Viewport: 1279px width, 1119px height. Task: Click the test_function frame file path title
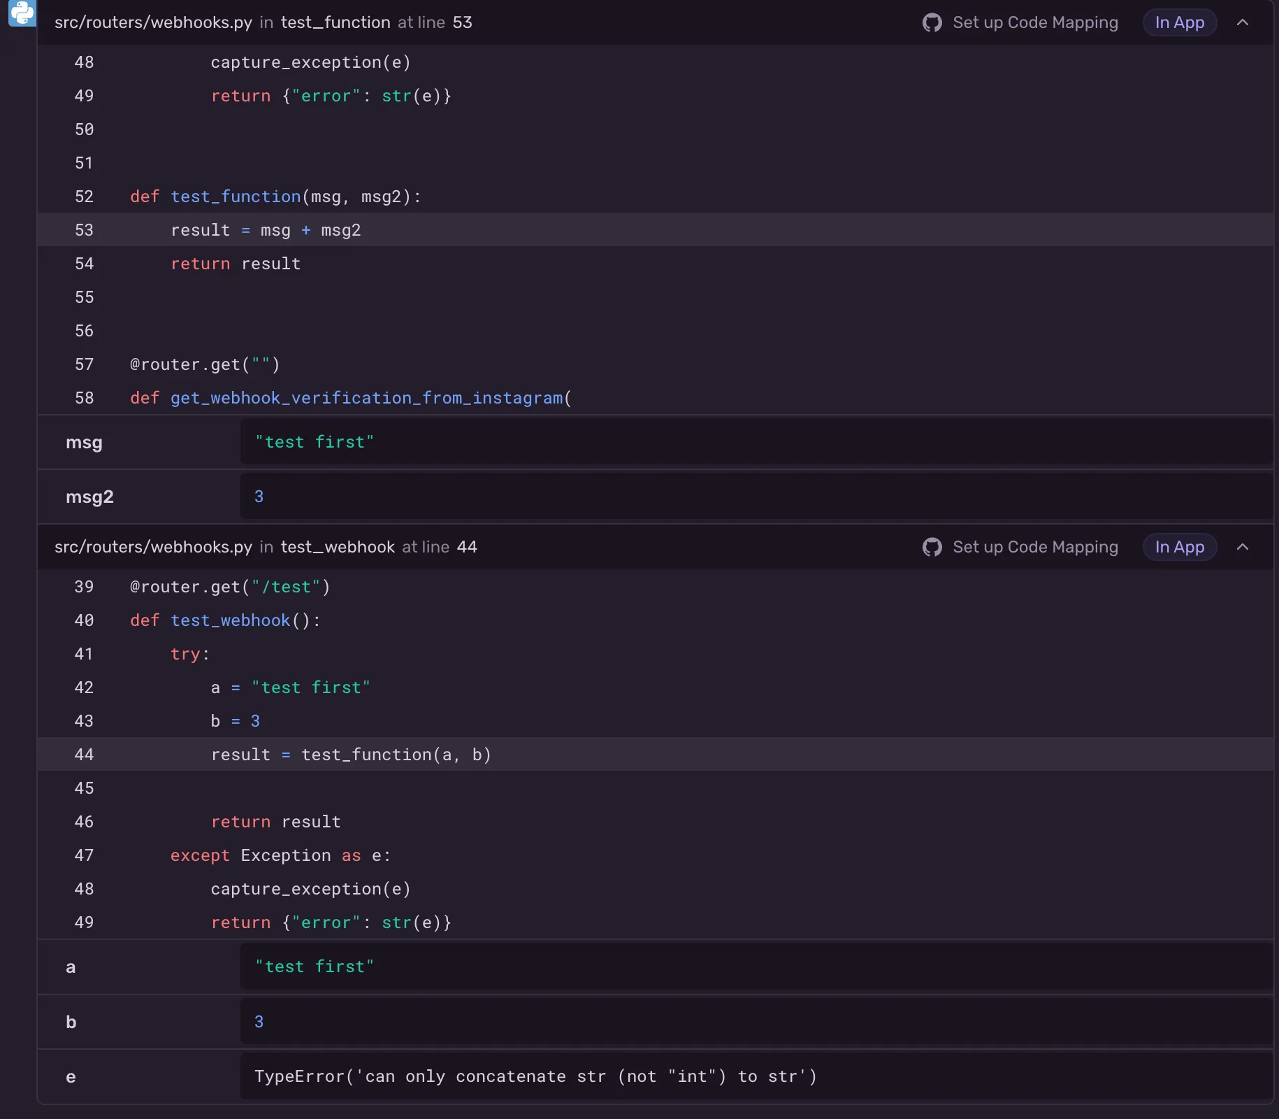(153, 22)
